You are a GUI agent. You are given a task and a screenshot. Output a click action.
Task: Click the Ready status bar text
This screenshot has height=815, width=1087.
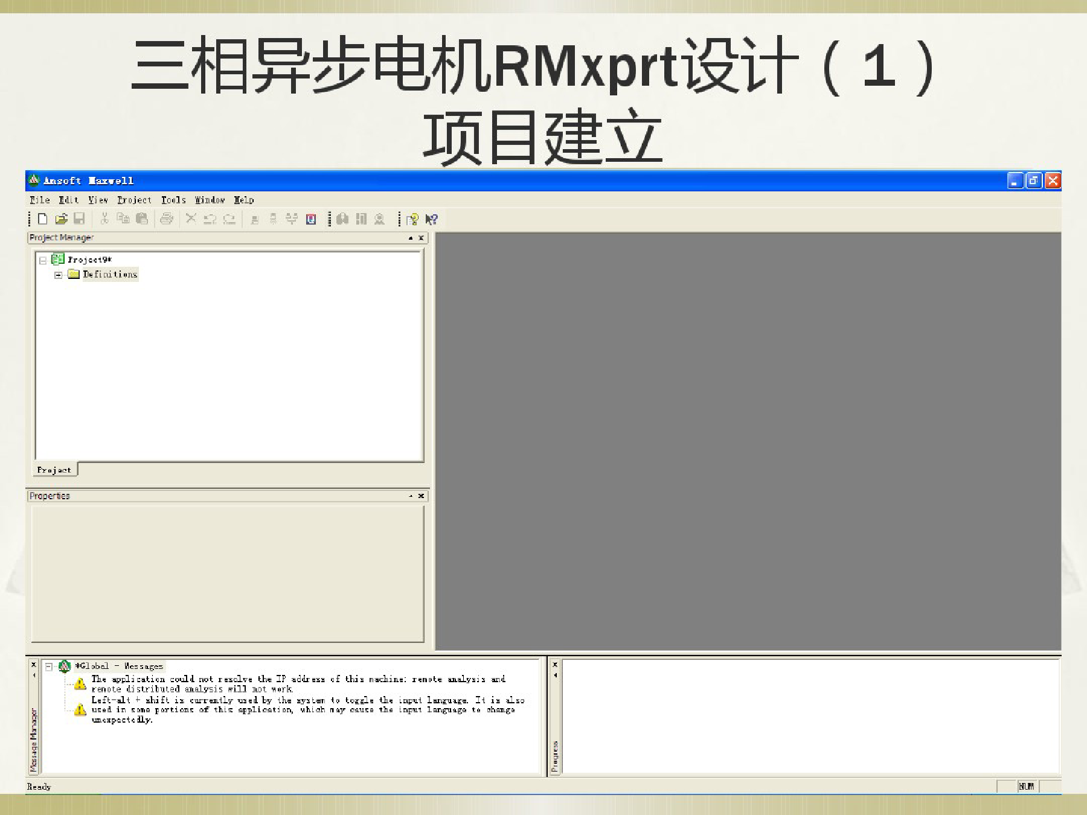(x=39, y=787)
